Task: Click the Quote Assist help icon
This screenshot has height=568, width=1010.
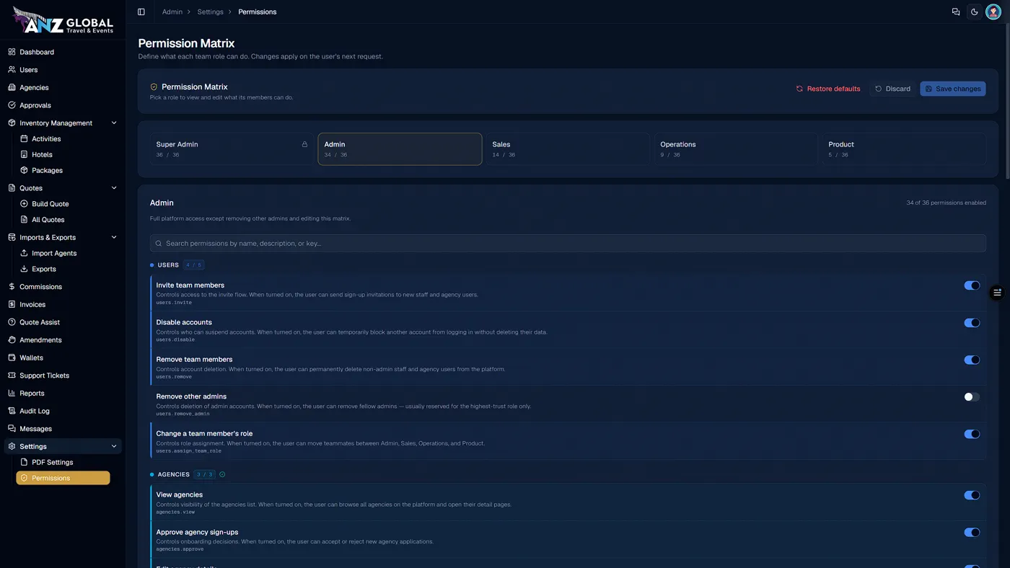Action: (12, 322)
